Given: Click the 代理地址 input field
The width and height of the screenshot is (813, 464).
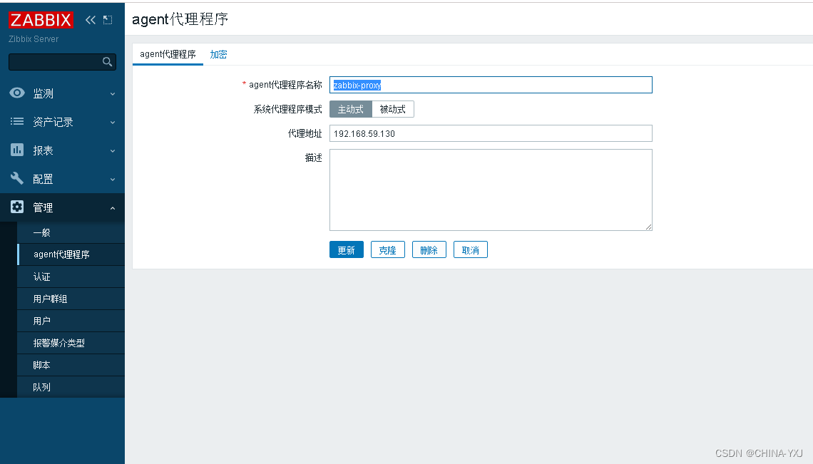Looking at the screenshot, I should [x=491, y=133].
